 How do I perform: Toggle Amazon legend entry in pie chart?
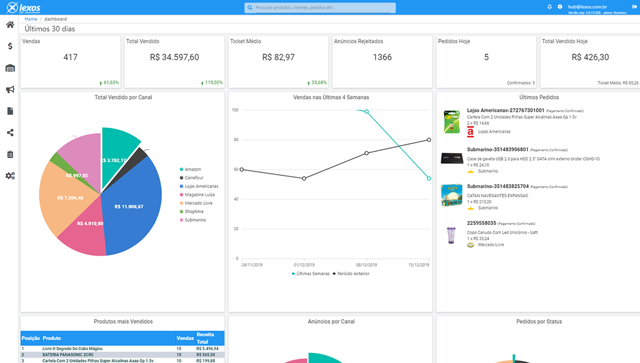click(x=190, y=169)
